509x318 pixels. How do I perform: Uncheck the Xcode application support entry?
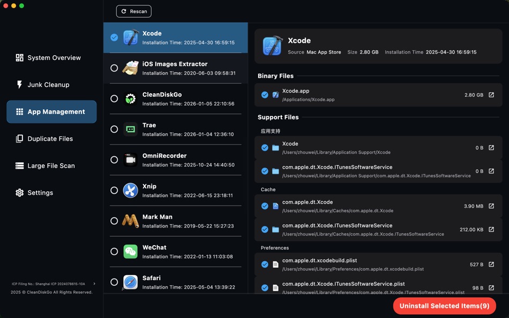pos(264,147)
